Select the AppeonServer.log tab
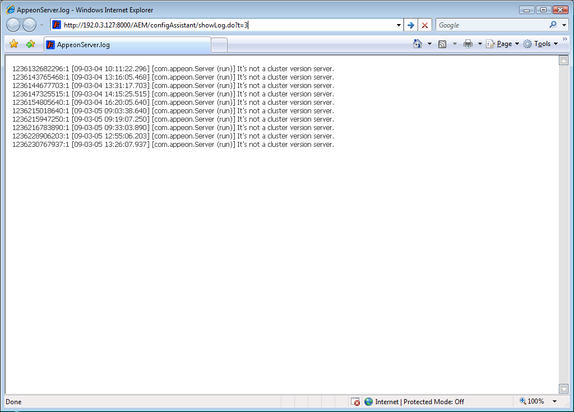Image resolution: width=574 pixels, height=412 pixels. pyautogui.click(x=126, y=43)
